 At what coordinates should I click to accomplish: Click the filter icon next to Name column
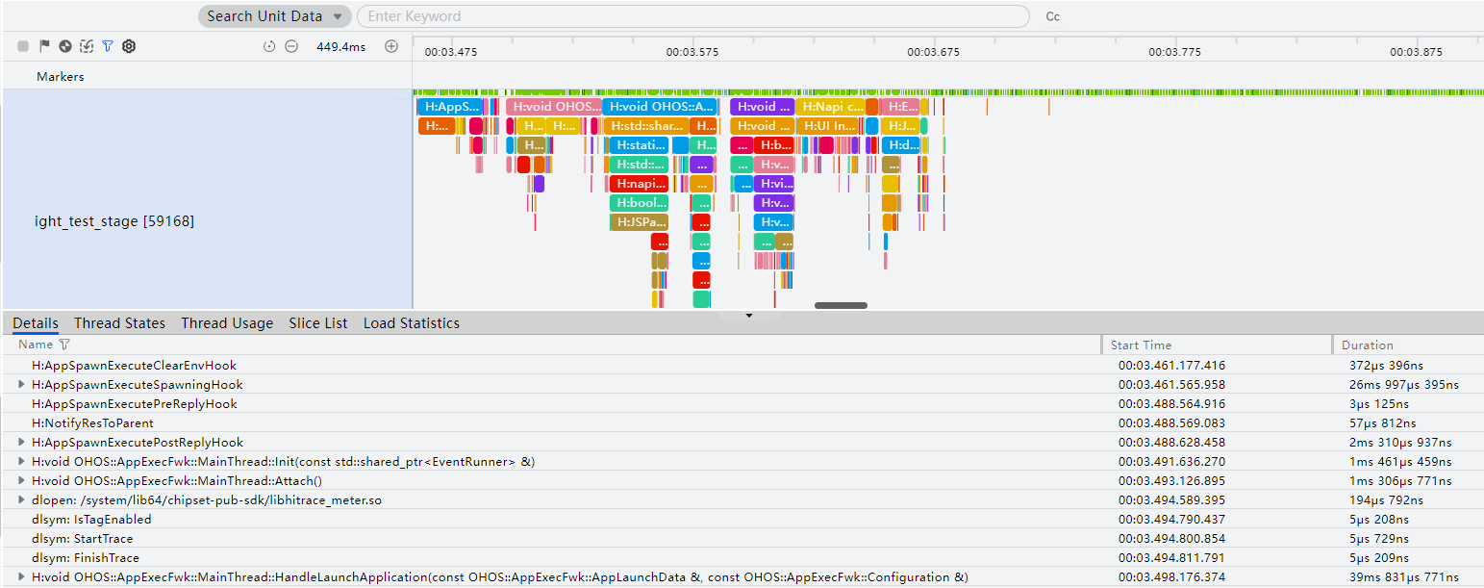tap(64, 345)
